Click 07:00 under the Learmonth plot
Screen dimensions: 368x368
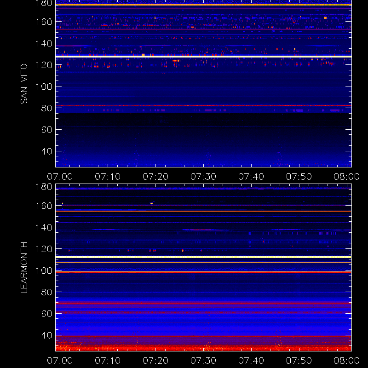60,361
